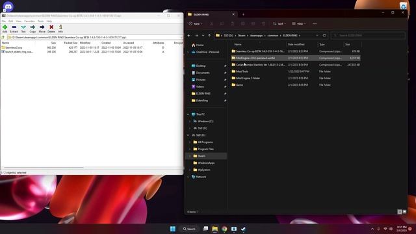Open Discord icon on the desktop
This screenshot has width=416, height=234.
click(x=8, y=6)
